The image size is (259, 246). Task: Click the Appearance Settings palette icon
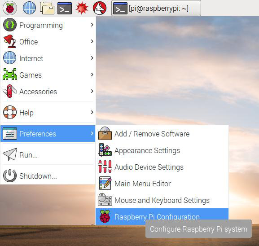pos(105,150)
